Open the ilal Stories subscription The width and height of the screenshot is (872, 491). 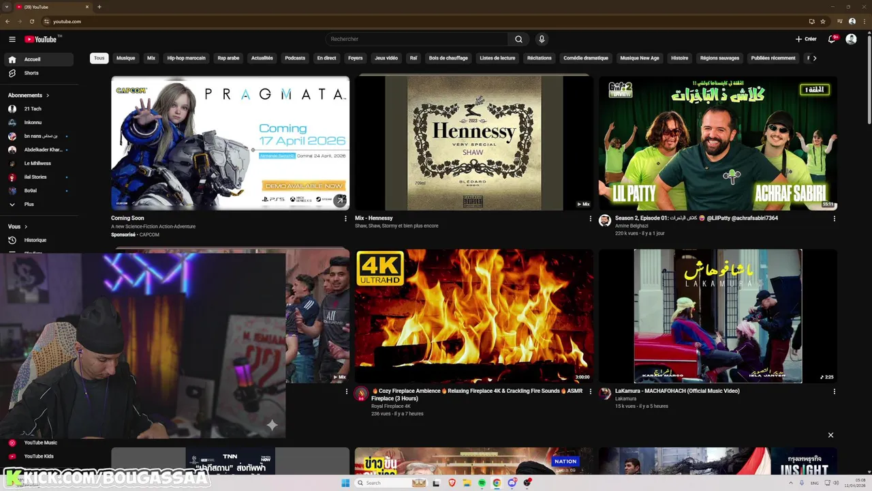pyautogui.click(x=37, y=177)
